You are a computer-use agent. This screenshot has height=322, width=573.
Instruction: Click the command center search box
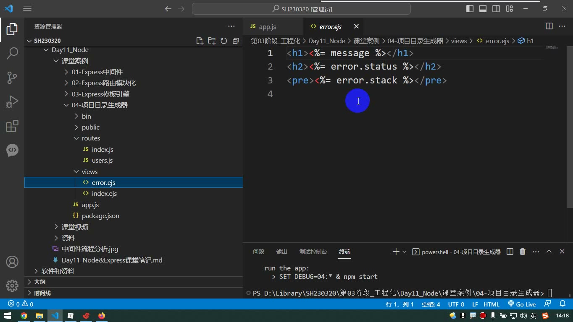[x=301, y=9]
